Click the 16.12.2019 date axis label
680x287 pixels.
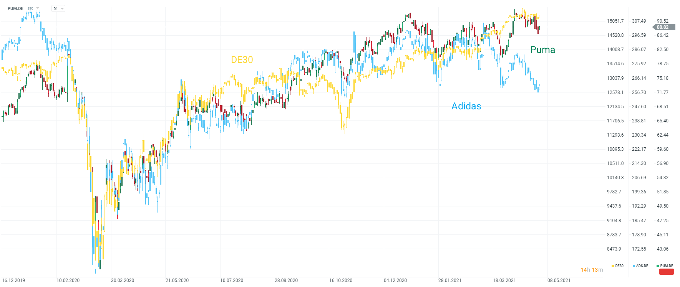(x=13, y=280)
